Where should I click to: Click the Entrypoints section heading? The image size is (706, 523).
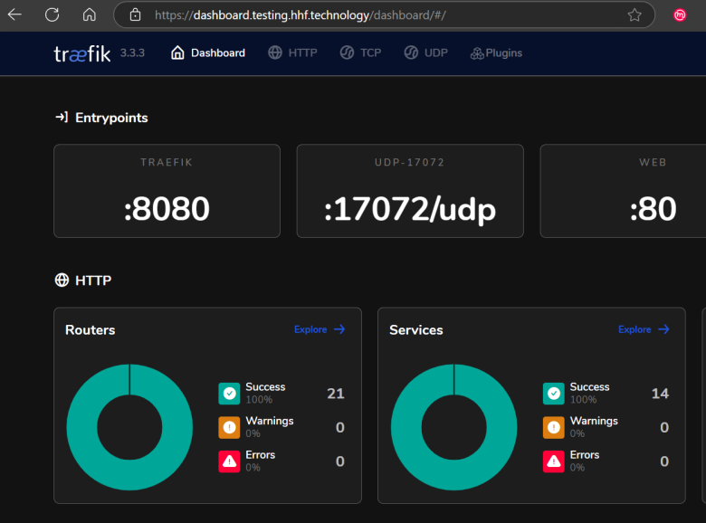[x=111, y=118]
